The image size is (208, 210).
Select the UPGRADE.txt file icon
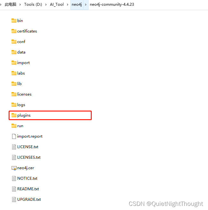click(x=14, y=199)
